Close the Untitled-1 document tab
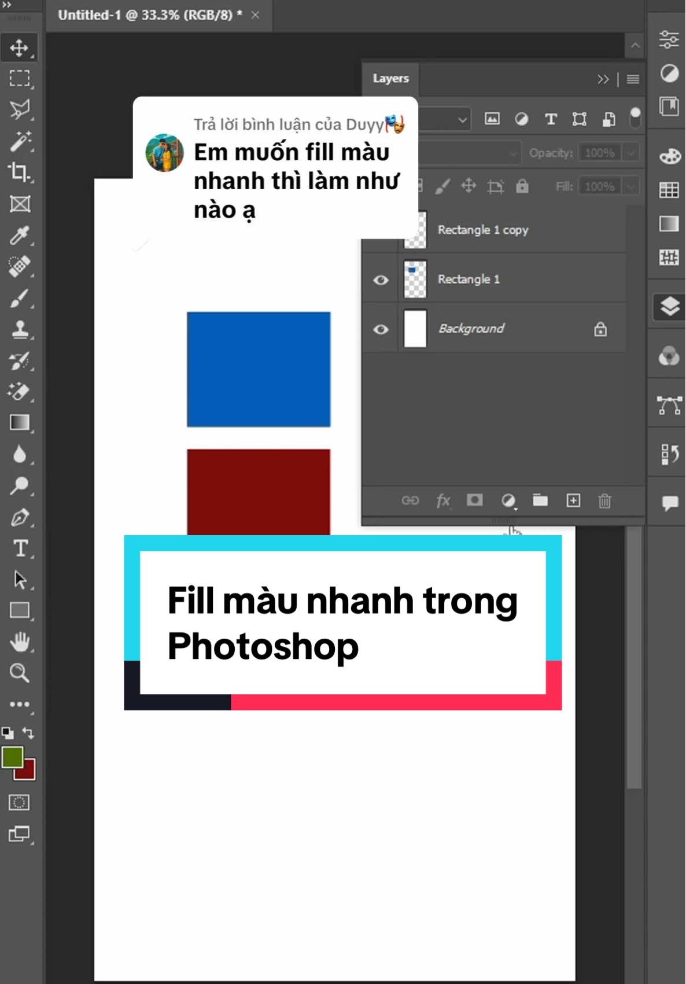The height and width of the screenshot is (984, 686). (x=255, y=15)
